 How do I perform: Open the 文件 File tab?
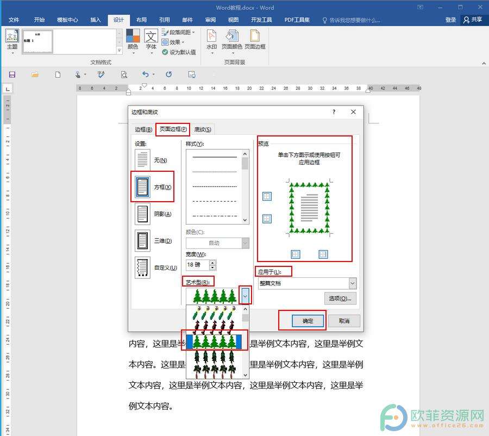click(x=14, y=20)
